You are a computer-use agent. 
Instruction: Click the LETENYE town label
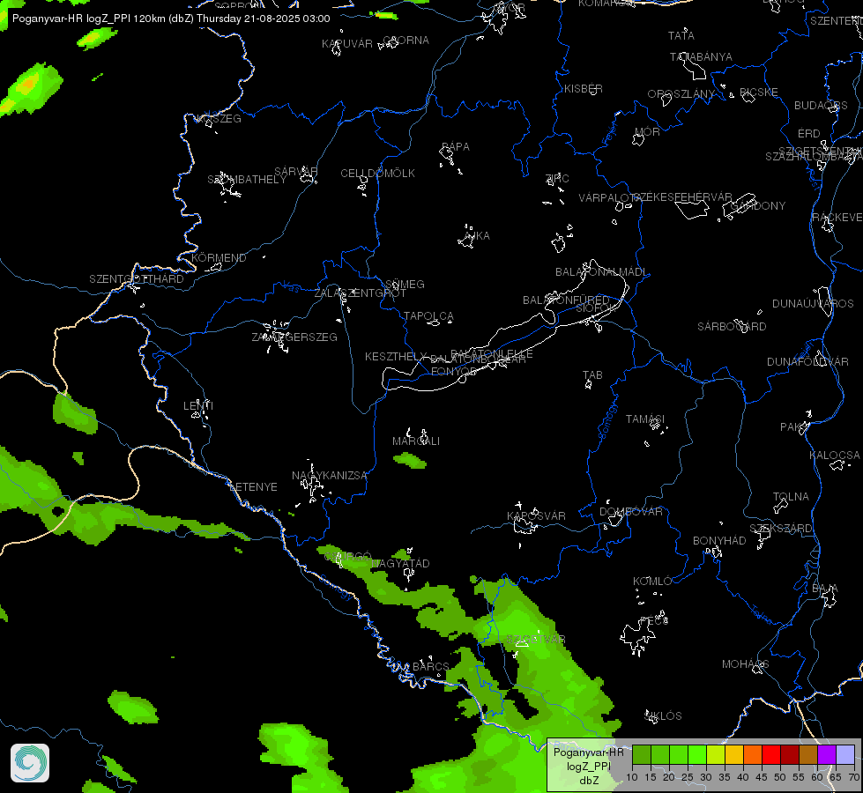click(253, 487)
